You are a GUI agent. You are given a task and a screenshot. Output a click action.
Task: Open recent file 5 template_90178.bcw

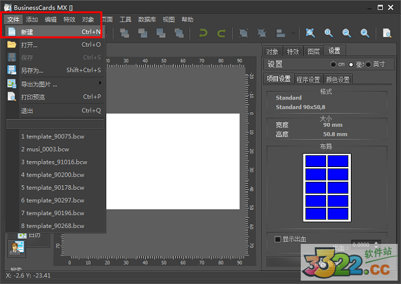[x=55, y=188]
